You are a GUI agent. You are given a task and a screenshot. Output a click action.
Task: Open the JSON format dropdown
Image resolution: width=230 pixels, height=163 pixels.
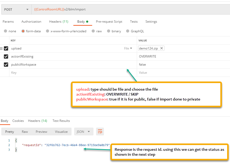pyautogui.click(x=84, y=131)
